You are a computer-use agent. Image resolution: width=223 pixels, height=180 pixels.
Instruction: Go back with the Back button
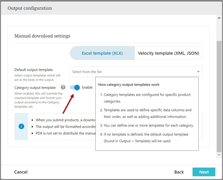179,172
